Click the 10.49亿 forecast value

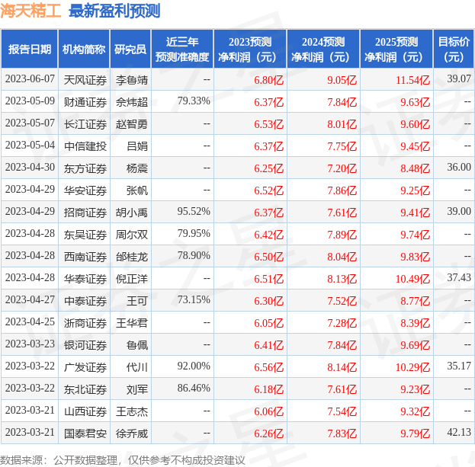(413, 279)
